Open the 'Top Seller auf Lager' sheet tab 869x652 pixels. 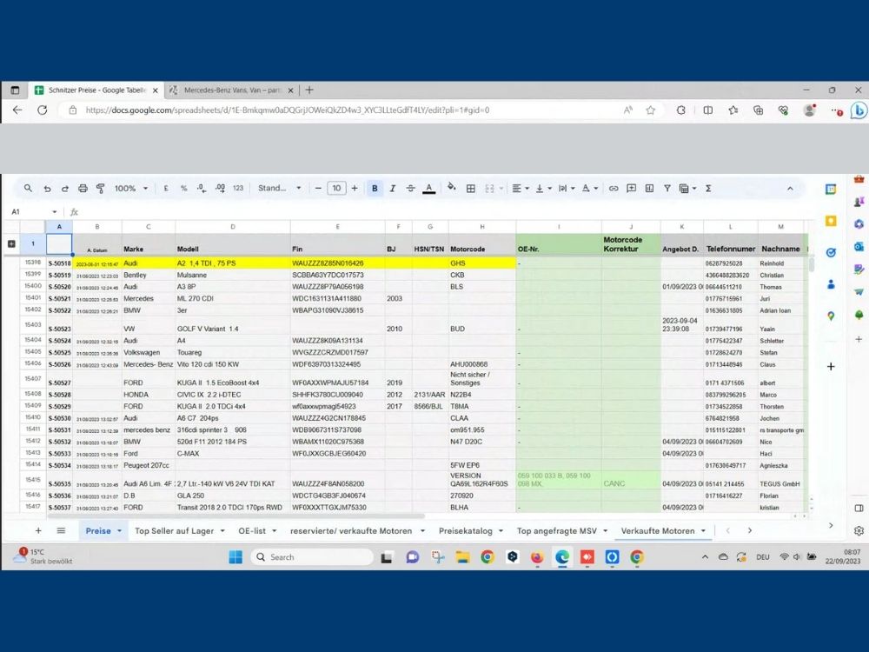tap(174, 530)
